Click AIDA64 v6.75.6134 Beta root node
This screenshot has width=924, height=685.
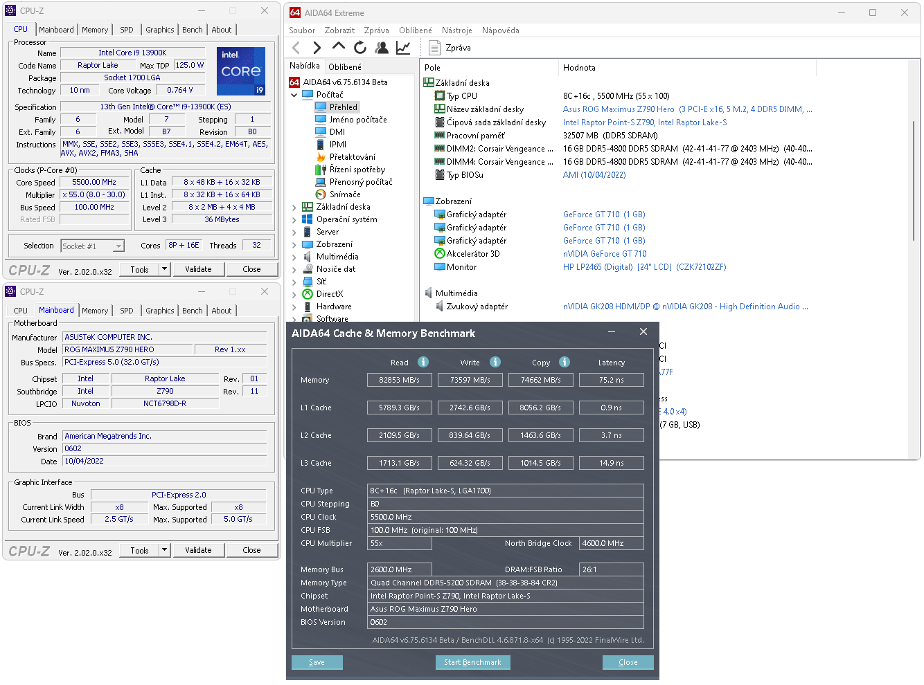pyautogui.click(x=345, y=82)
